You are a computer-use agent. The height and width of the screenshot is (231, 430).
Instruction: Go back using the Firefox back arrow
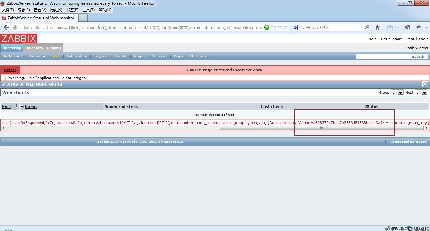pos(6,27)
